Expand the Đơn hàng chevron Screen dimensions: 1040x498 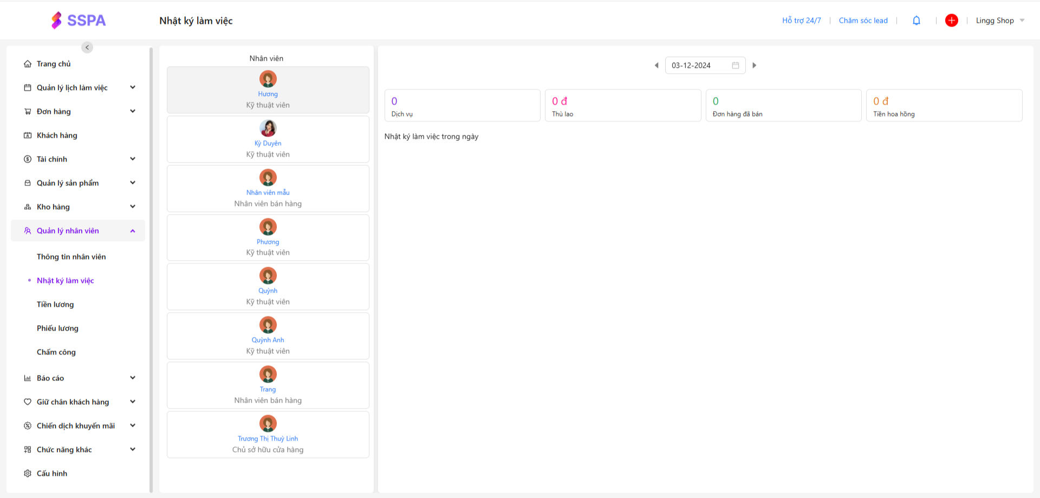pos(133,112)
